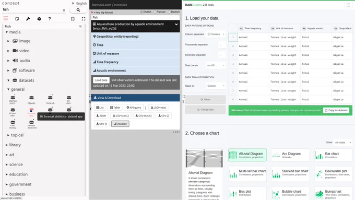Expand the topical subcategory
This screenshot has height=200, width=355.
[x=8, y=135]
